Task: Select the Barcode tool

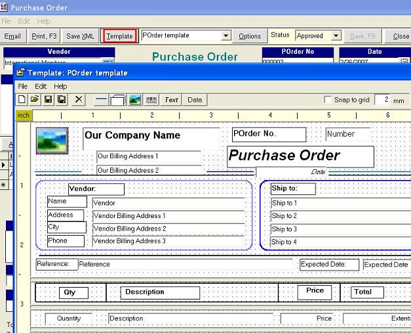Action: 151,100
